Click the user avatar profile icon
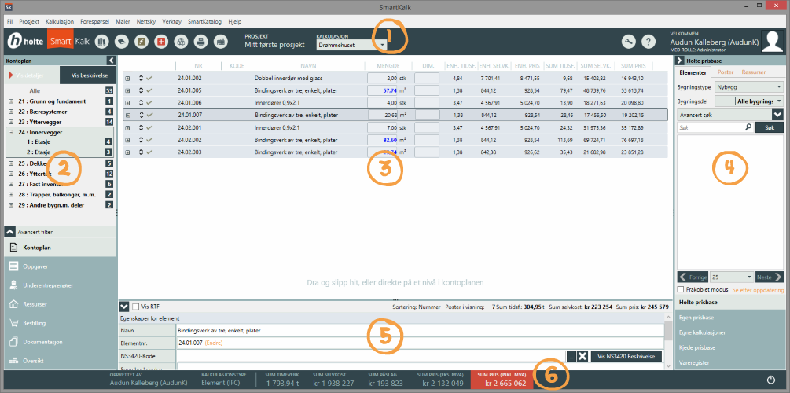 point(773,41)
